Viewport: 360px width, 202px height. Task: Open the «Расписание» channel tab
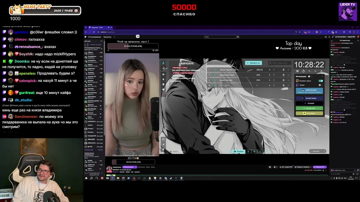(142, 167)
